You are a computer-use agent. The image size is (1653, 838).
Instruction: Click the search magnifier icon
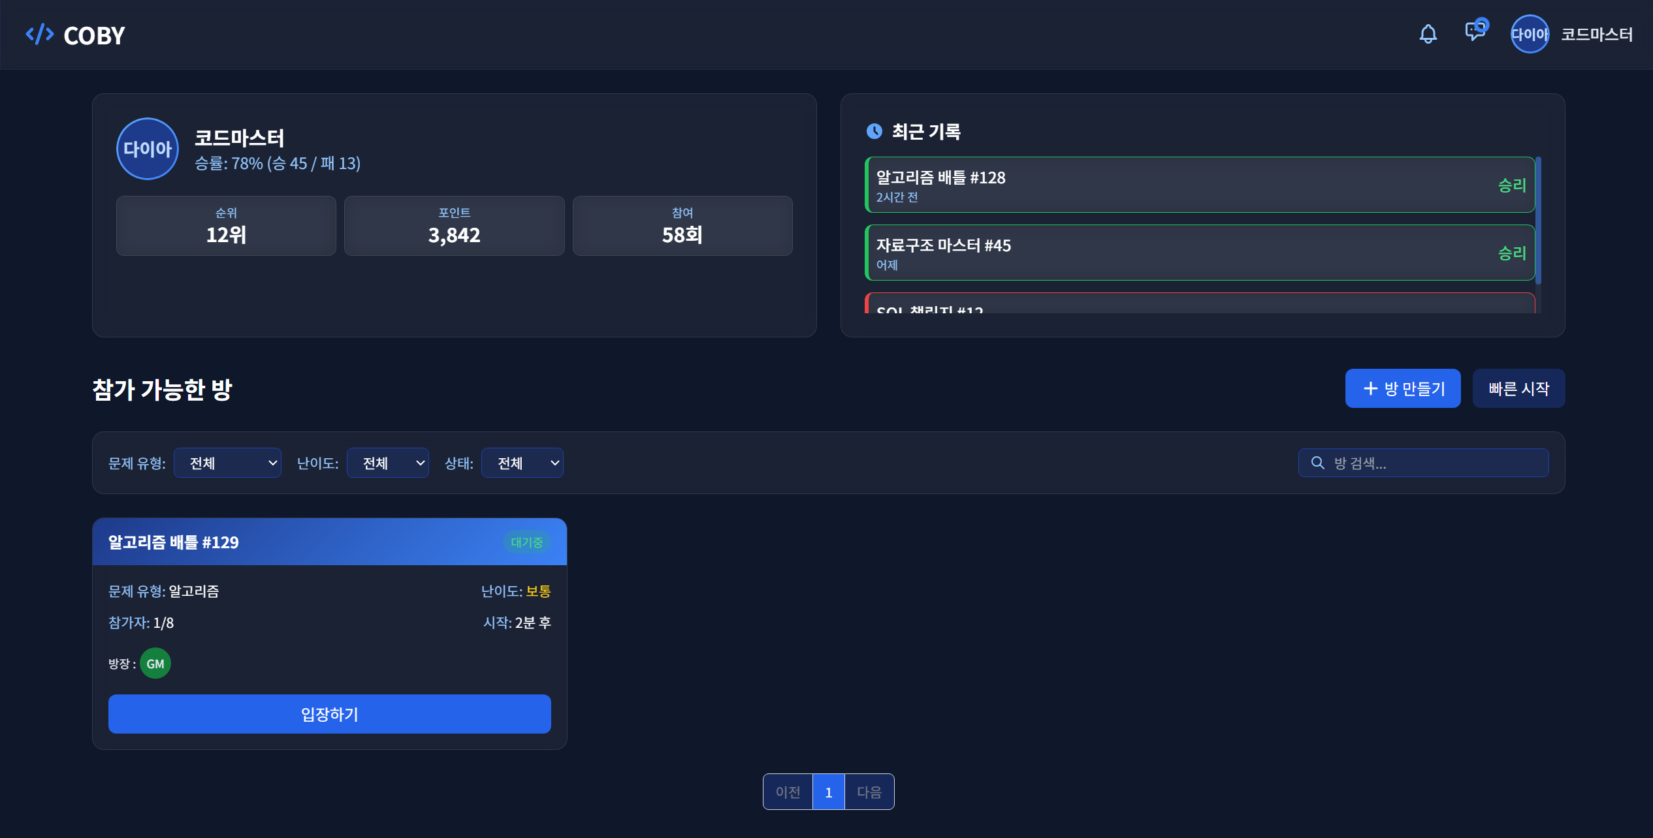1318,463
